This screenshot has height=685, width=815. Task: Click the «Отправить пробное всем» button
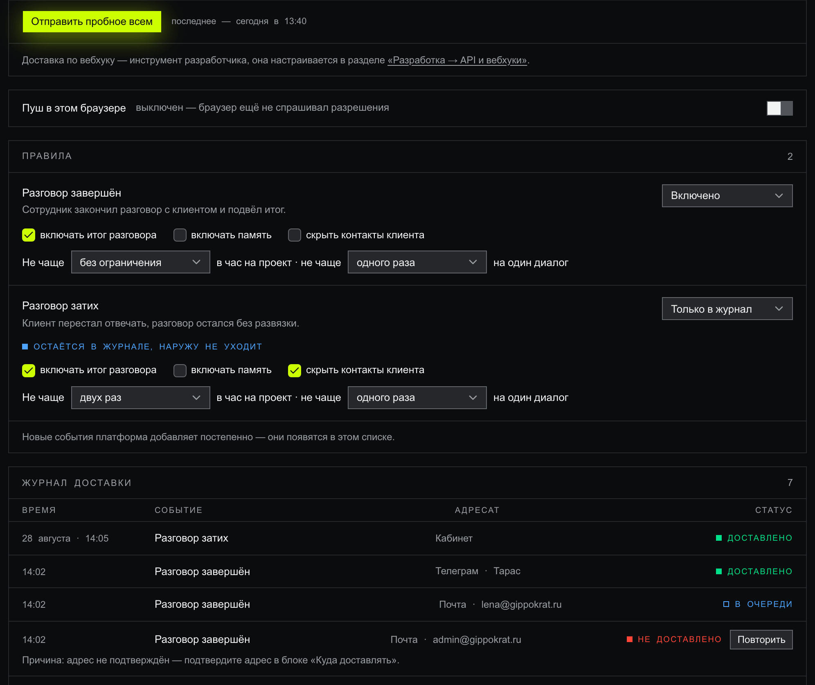coord(92,21)
